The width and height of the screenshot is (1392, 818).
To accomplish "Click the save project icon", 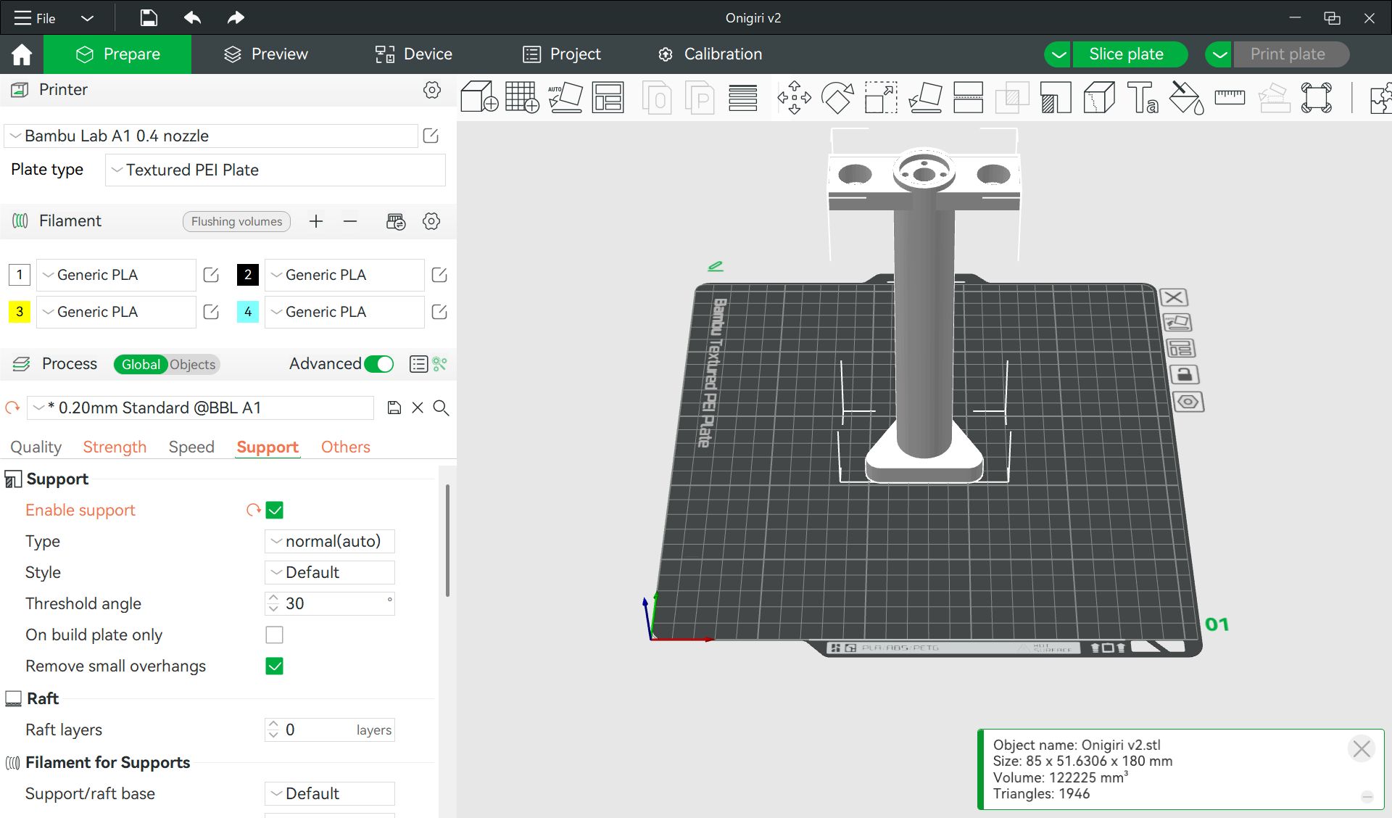I will (x=149, y=18).
